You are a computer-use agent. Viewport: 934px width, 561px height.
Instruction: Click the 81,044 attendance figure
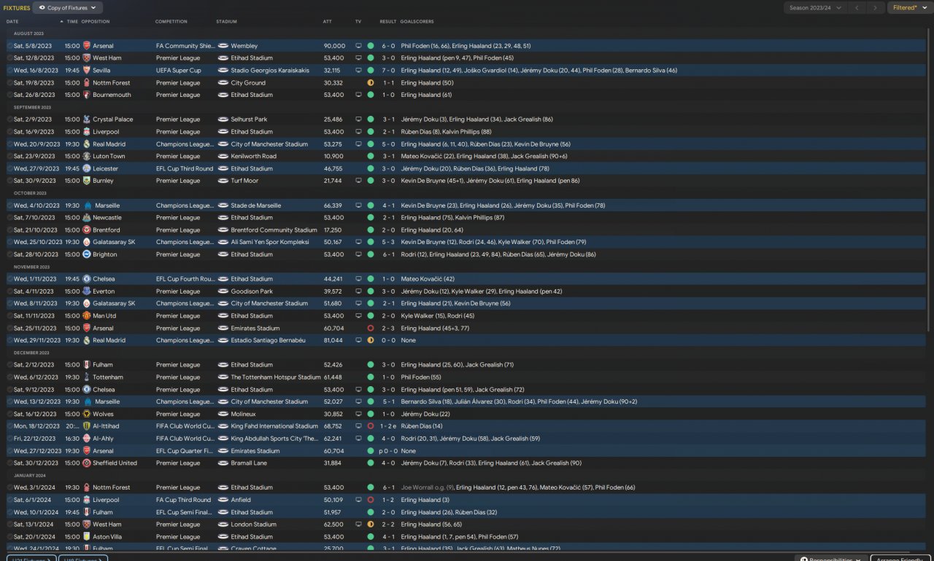click(x=333, y=340)
